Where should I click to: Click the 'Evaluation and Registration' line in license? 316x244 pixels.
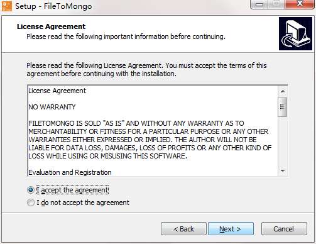tap(70, 172)
